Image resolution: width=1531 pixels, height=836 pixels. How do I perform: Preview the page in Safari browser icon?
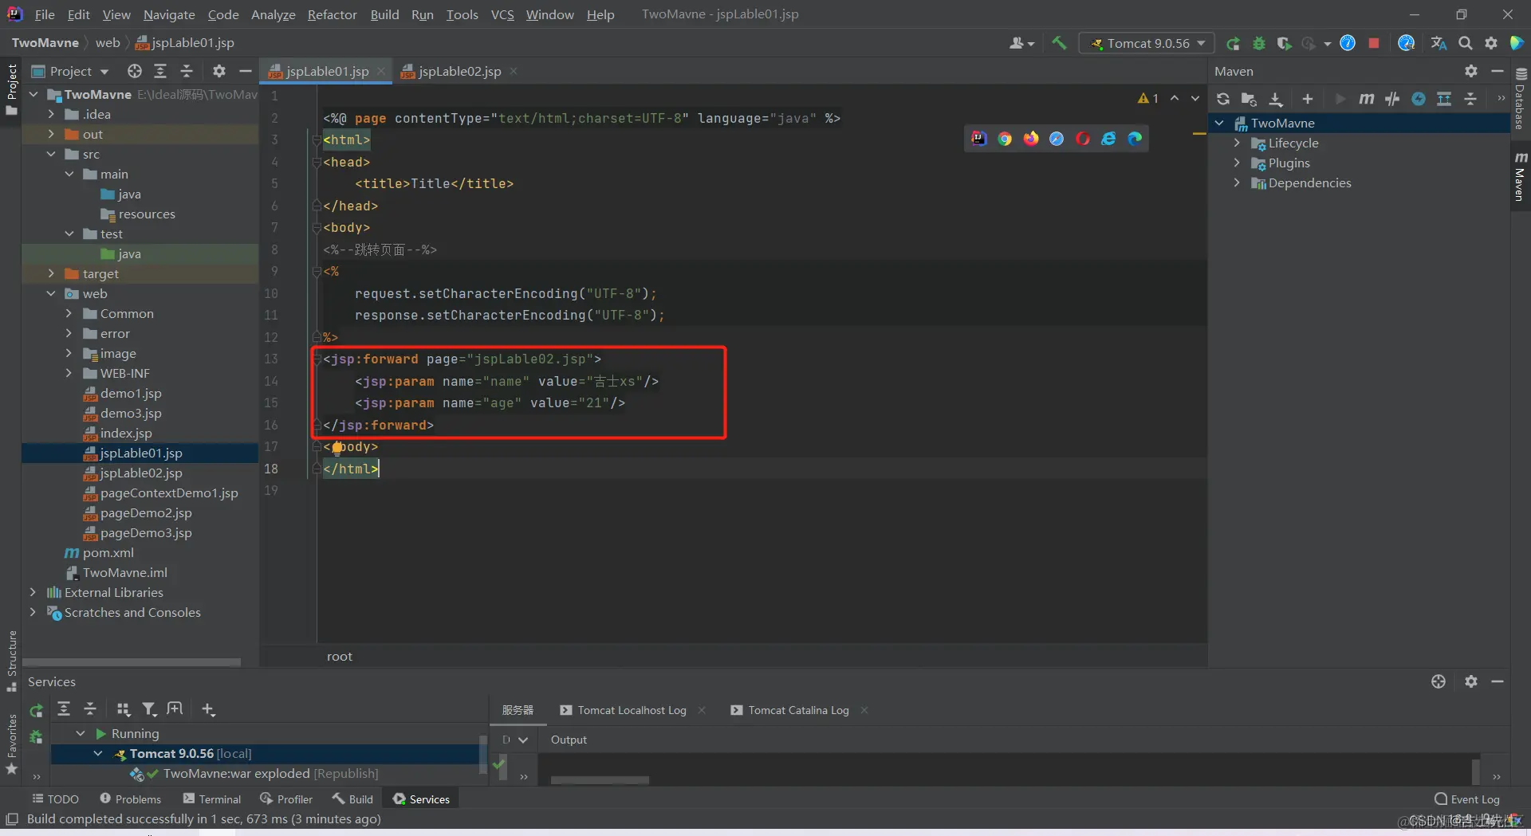pyautogui.click(x=1057, y=139)
